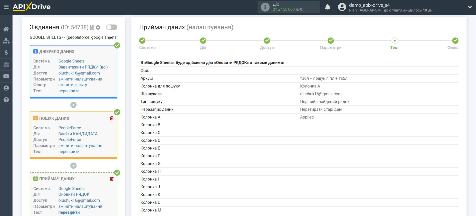
Task: Click source змінити налаштування link
Action: [80, 79]
